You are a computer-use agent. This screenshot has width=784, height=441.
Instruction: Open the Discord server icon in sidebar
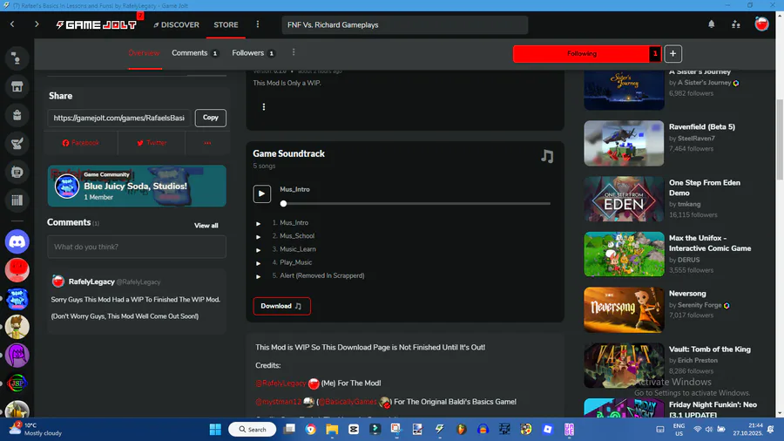(17, 242)
